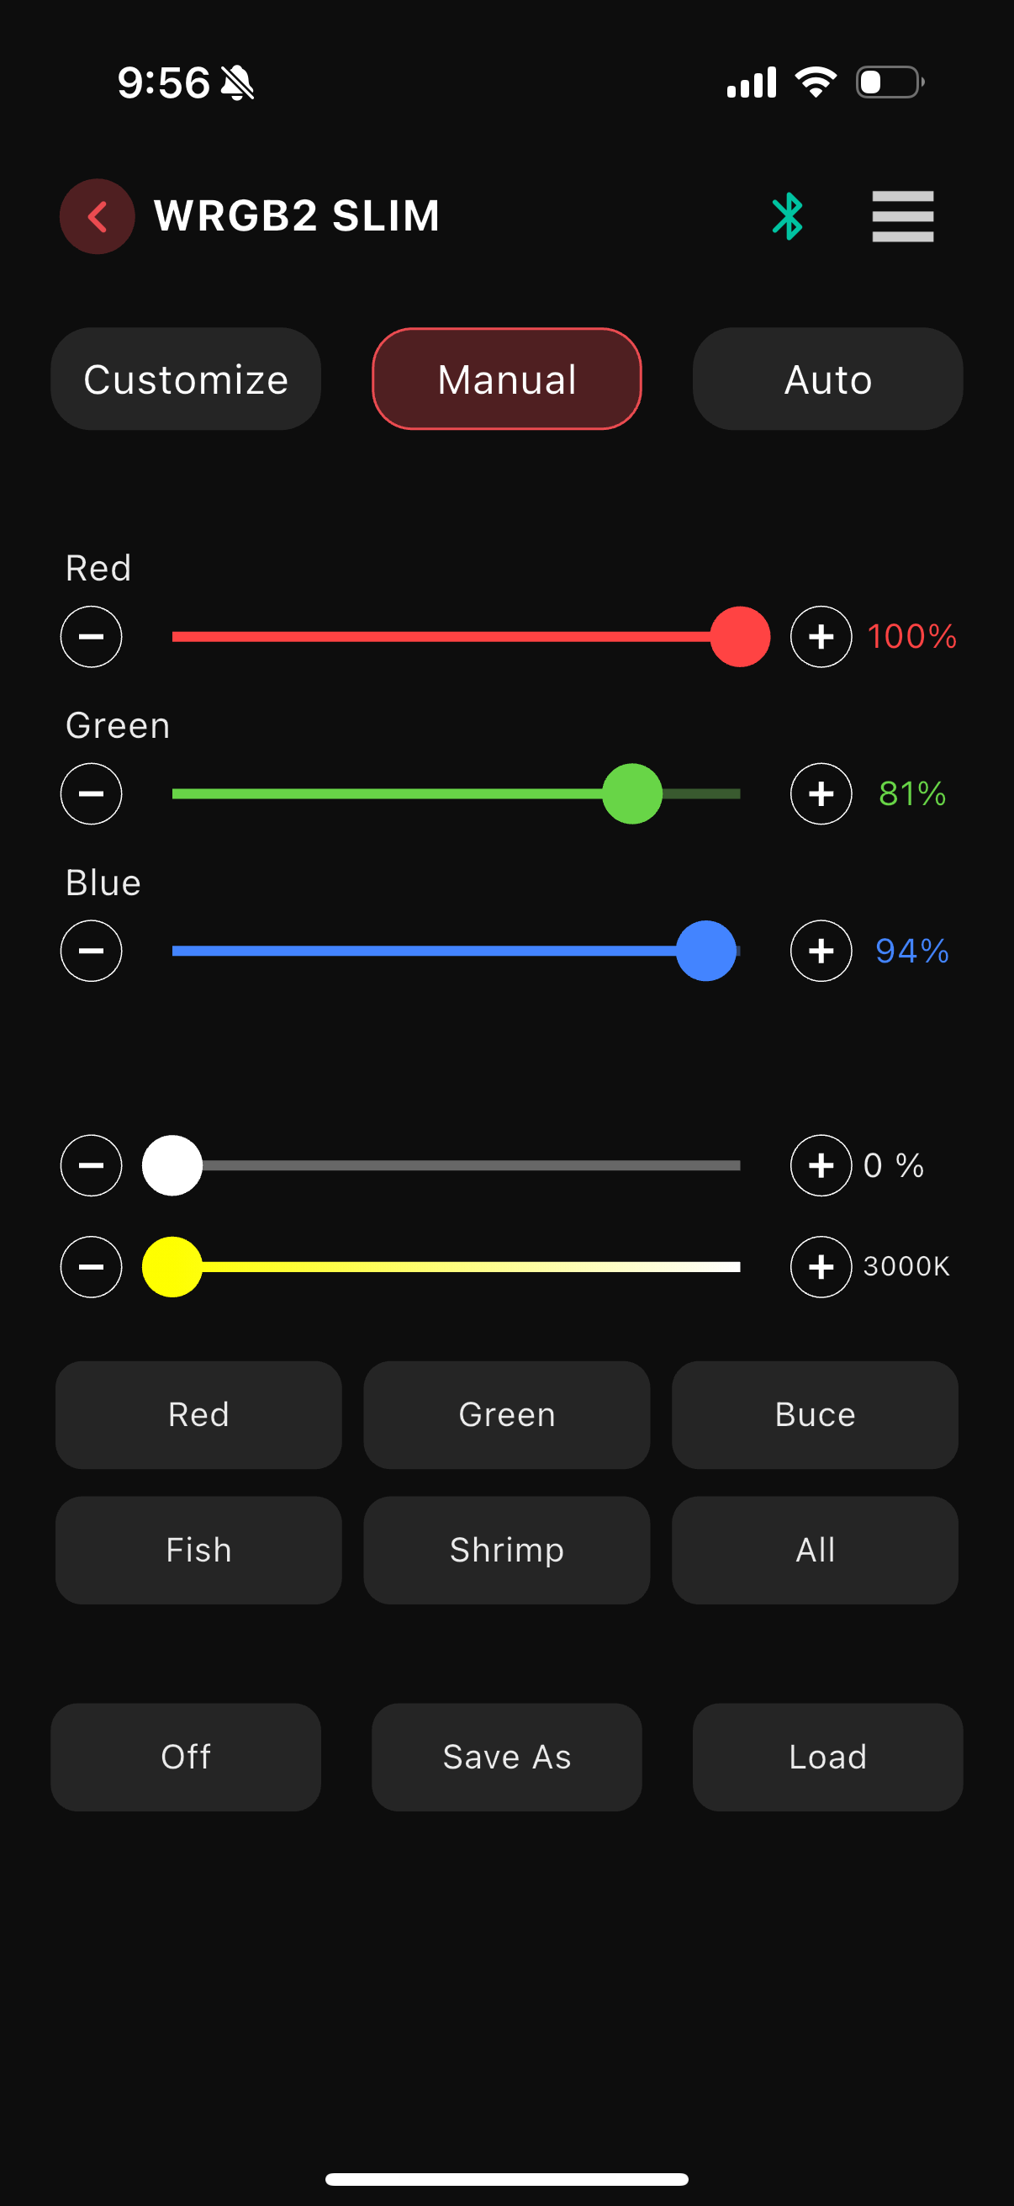Tap the red back arrow button
This screenshot has width=1014, height=2206.
point(97,215)
